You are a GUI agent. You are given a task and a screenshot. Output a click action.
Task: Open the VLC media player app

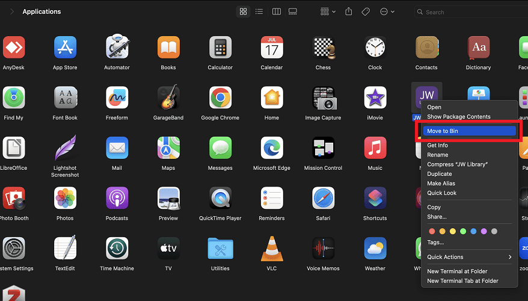271,248
